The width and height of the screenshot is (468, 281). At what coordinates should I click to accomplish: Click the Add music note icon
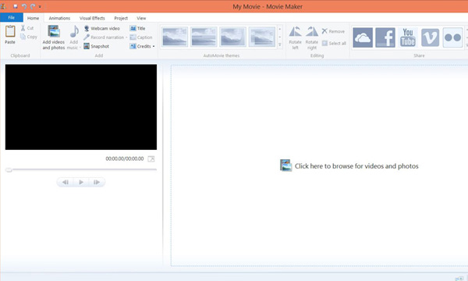[74, 31]
